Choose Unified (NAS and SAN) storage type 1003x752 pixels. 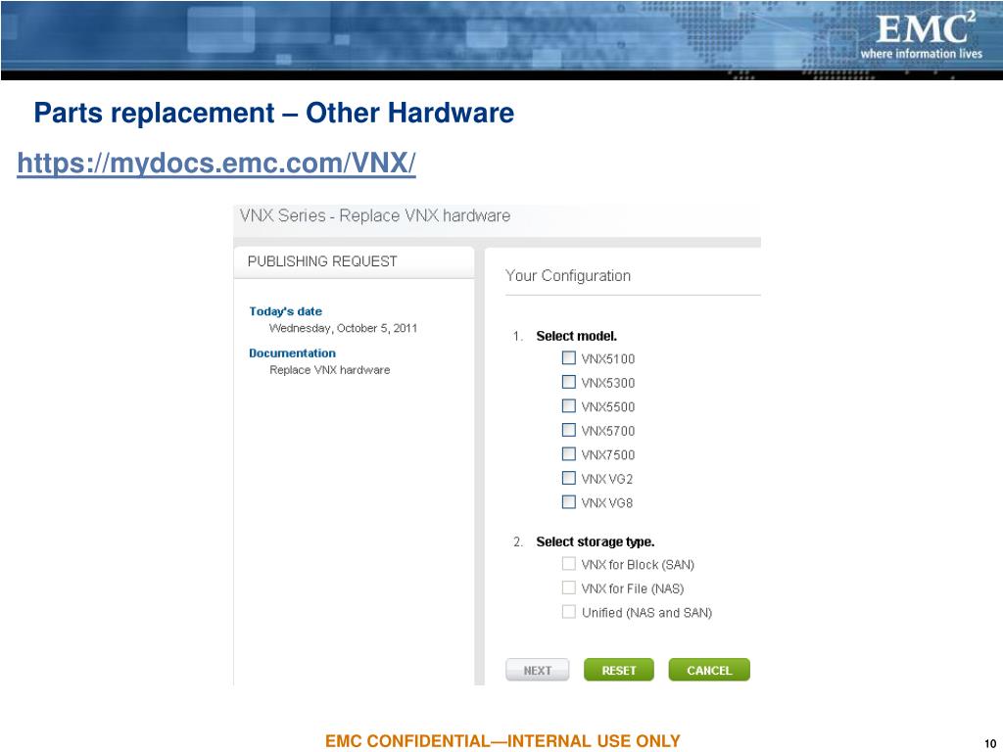569,611
